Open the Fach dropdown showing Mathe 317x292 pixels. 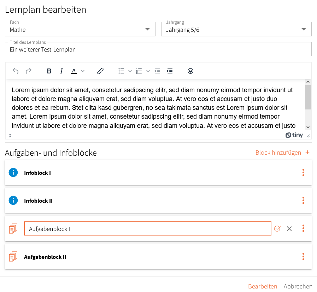[x=80, y=29]
